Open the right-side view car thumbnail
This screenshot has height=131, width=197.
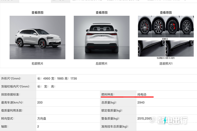[x=38, y=38]
